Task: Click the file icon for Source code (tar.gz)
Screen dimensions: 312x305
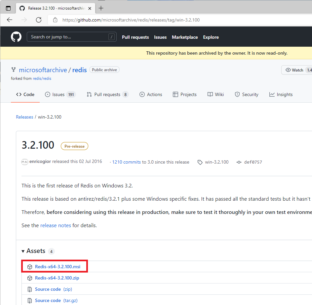Action: pyautogui.click(x=30, y=301)
